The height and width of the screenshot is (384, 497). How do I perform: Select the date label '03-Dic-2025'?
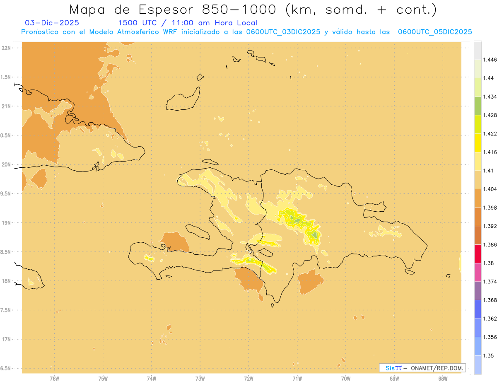(52, 23)
